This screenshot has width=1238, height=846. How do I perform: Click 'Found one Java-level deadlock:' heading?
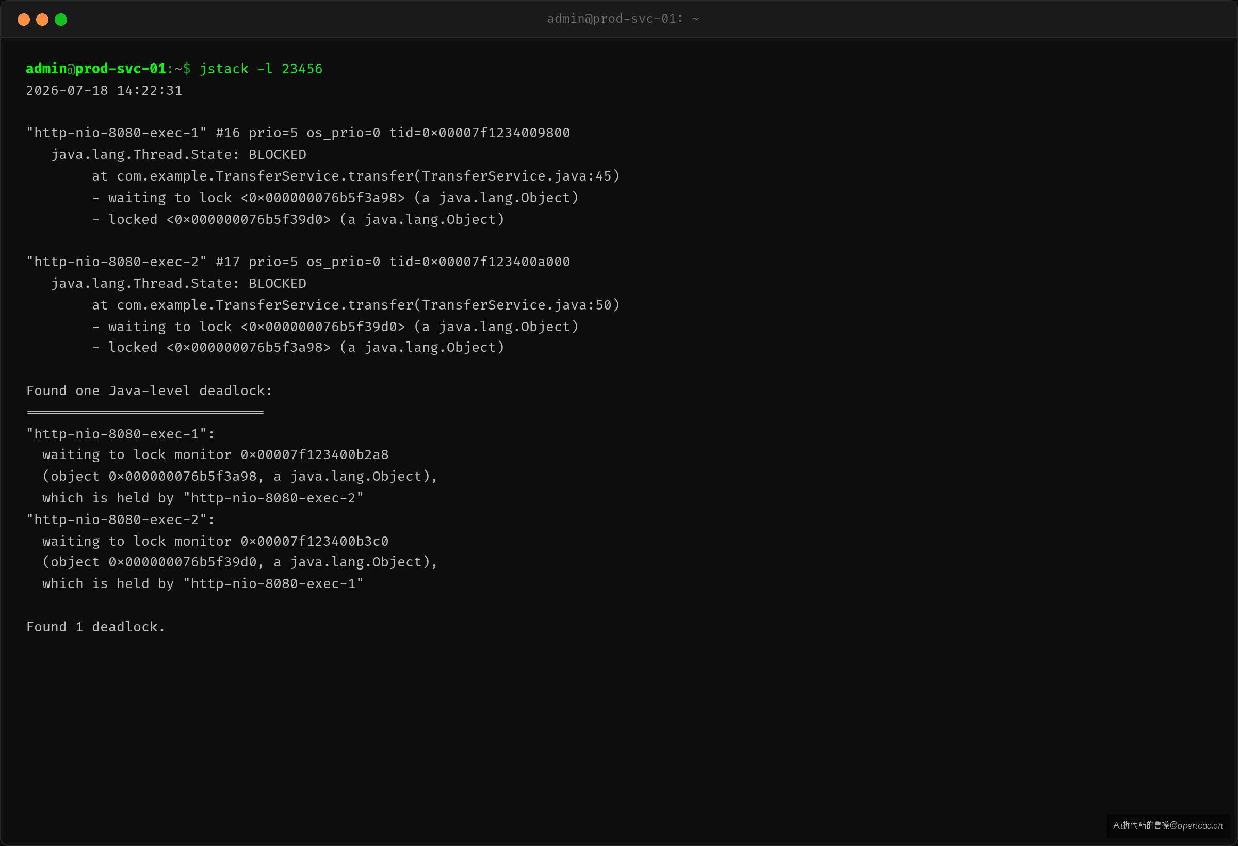[x=150, y=391]
